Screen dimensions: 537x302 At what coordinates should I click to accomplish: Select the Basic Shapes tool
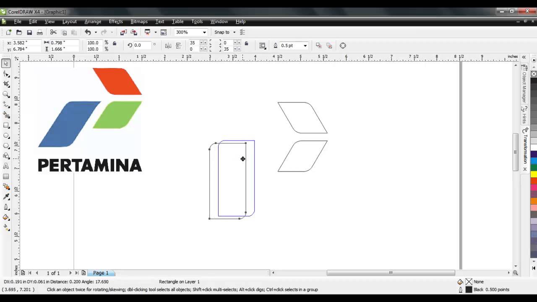click(x=6, y=156)
